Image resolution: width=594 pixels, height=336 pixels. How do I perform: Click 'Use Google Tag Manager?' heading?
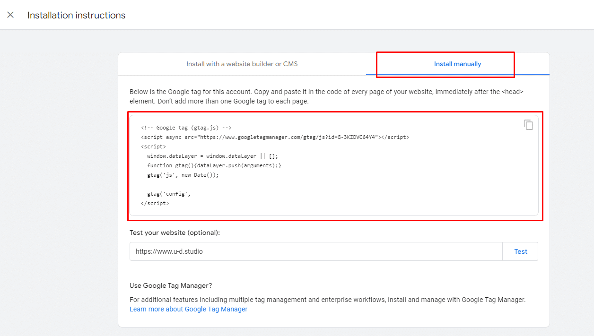(171, 285)
